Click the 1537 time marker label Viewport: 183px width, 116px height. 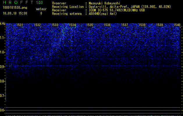tap(125, 25)
